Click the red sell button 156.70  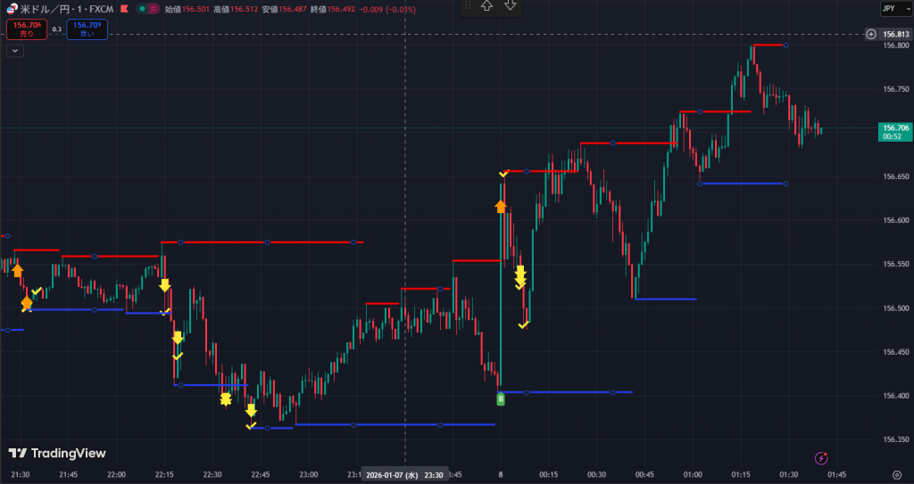[26, 29]
